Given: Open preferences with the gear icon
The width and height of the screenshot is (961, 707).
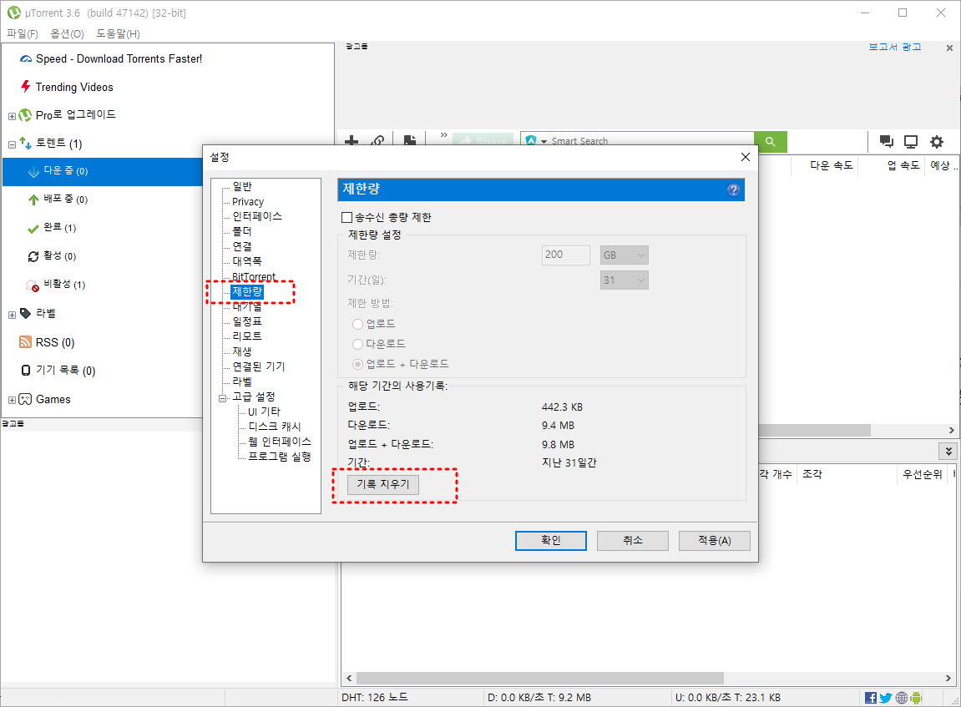Looking at the screenshot, I should tap(937, 142).
